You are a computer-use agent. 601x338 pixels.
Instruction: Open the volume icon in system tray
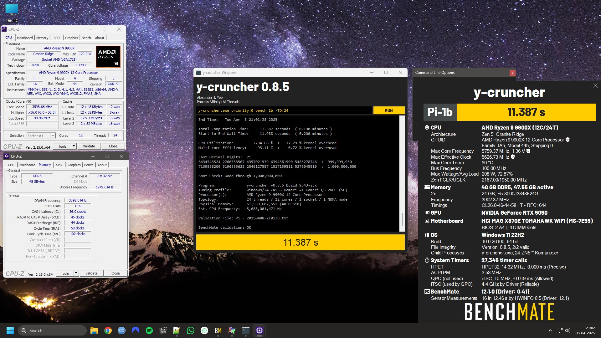tap(568, 330)
